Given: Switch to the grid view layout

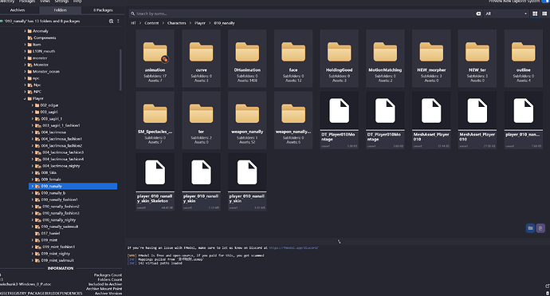Looking at the screenshot, I should click(x=535, y=14).
